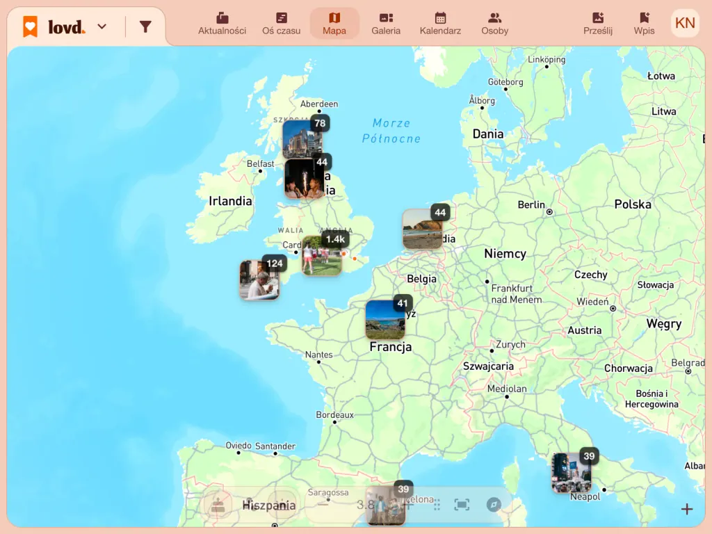Click the birthday cake icon
Image resolution: width=712 pixels, height=534 pixels.
pyautogui.click(x=218, y=505)
